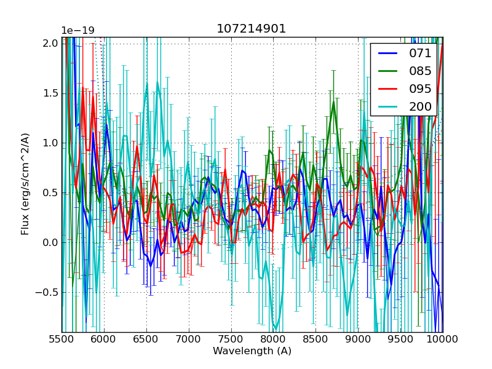
Task: Click the 8500 x-axis tick label
Action: pos(316,339)
